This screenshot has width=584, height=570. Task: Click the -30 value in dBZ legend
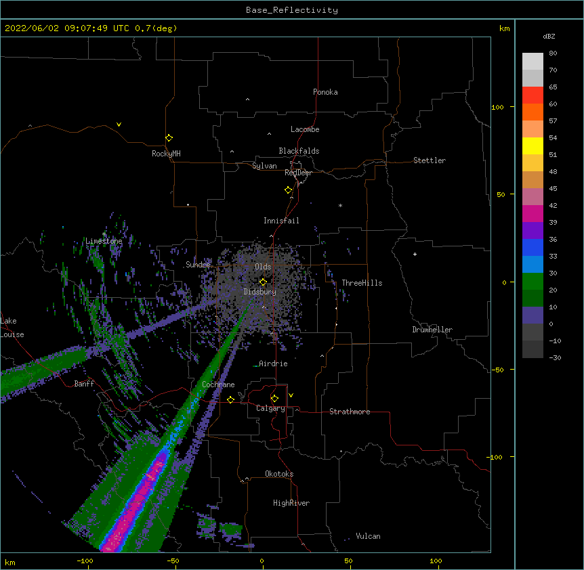555,358
